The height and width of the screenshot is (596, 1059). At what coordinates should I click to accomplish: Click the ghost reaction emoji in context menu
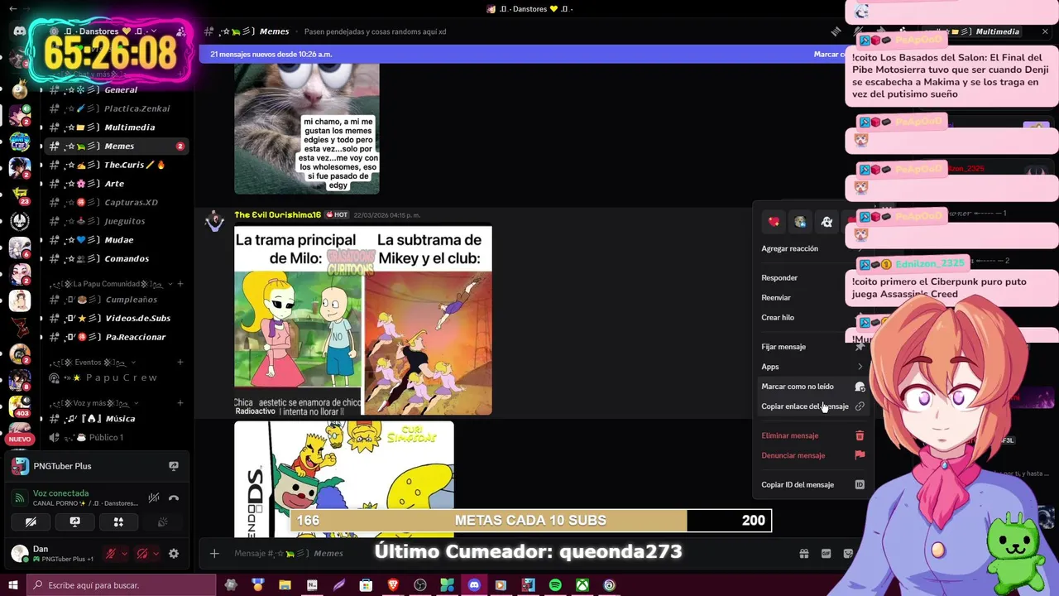[827, 222]
